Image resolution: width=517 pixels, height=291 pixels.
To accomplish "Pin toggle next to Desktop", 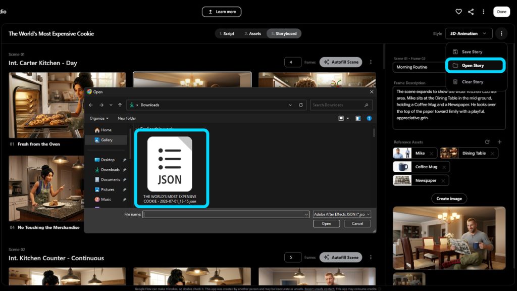I will tap(125, 160).
